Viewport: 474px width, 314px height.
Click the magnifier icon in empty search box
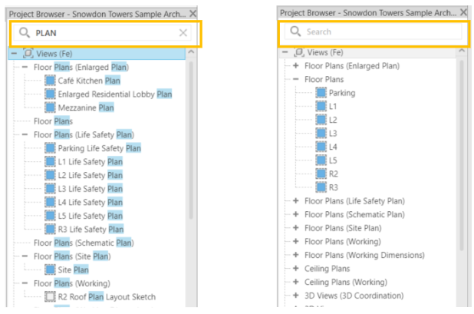click(x=295, y=32)
